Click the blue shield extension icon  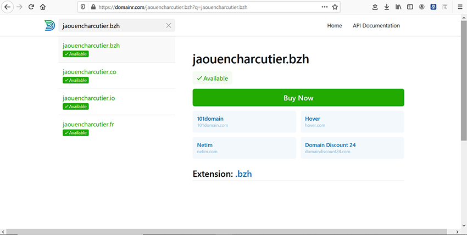pos(433,7)
